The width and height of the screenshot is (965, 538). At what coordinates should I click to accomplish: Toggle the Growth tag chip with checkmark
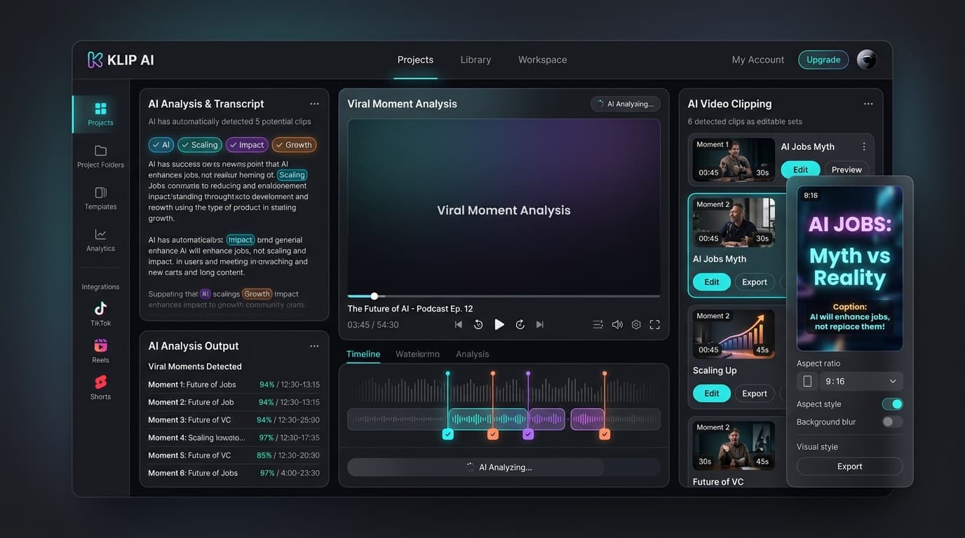point(294,145)
